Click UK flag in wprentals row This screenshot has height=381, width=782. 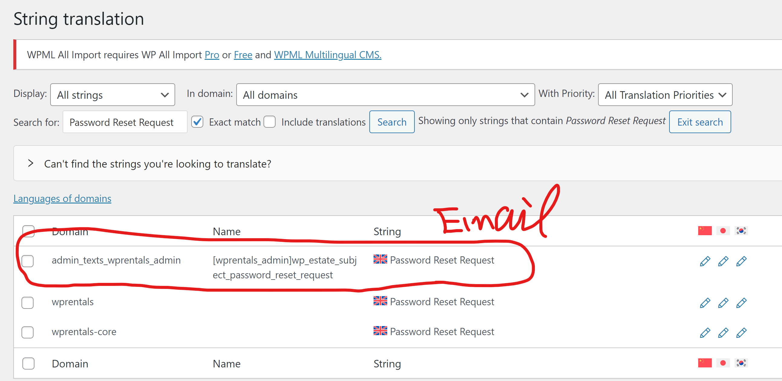click(380, 301)
